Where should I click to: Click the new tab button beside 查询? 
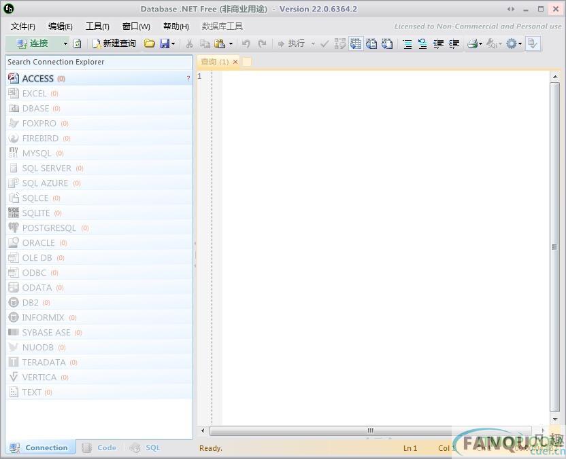247,62
